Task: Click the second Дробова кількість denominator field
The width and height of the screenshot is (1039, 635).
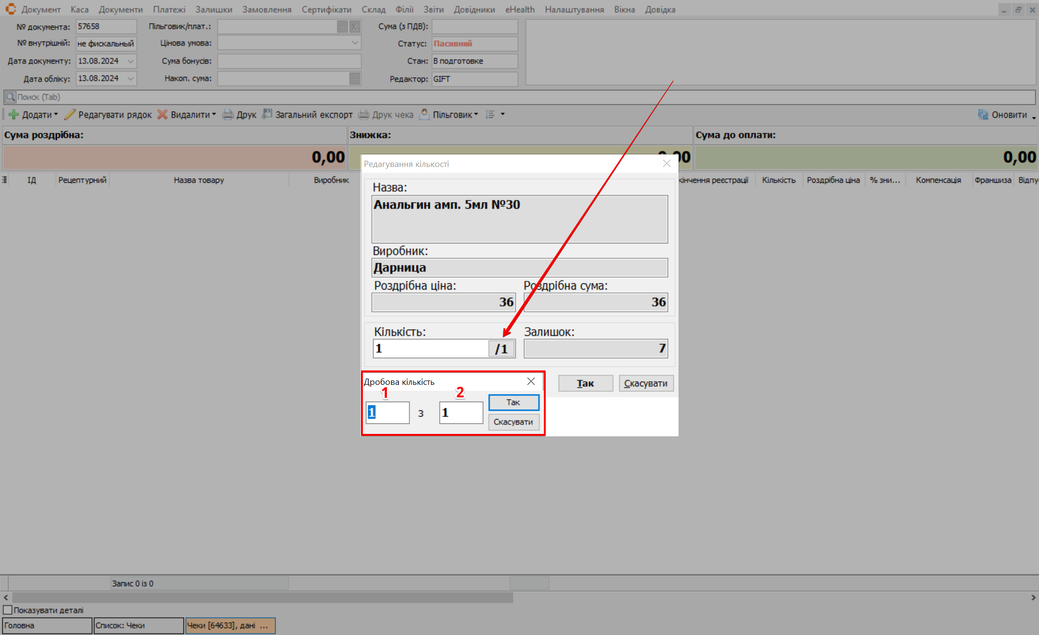Action: pos(461,413)
